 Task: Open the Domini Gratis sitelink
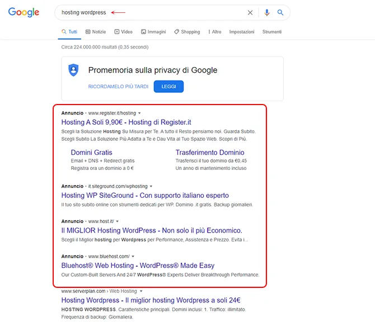92,153
